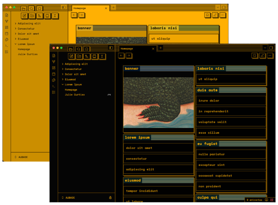The image size is (278, 205).
Task: Open canvas icon in dark window ribbon
Action: (x=54, y=68)
